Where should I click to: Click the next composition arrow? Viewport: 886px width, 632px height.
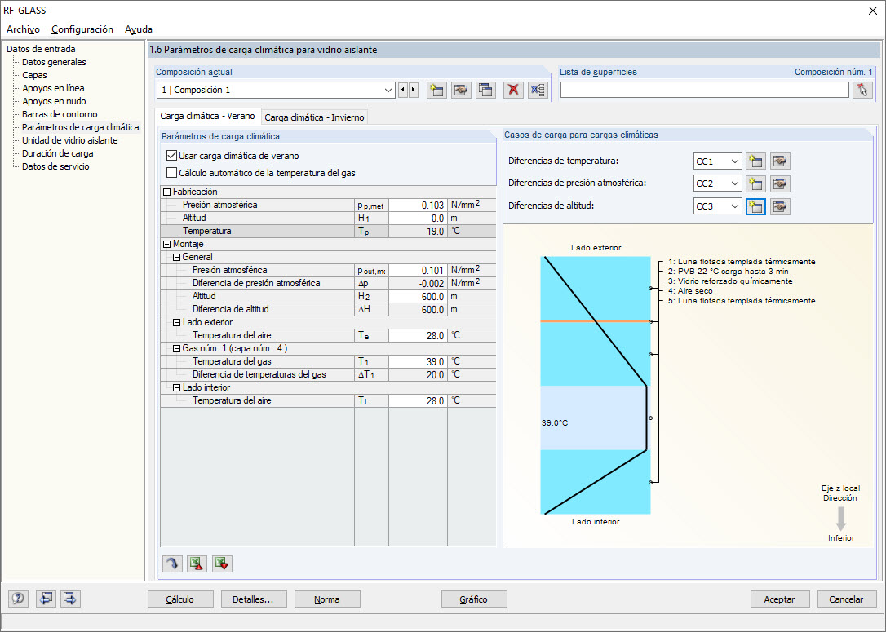click(414, 90)
